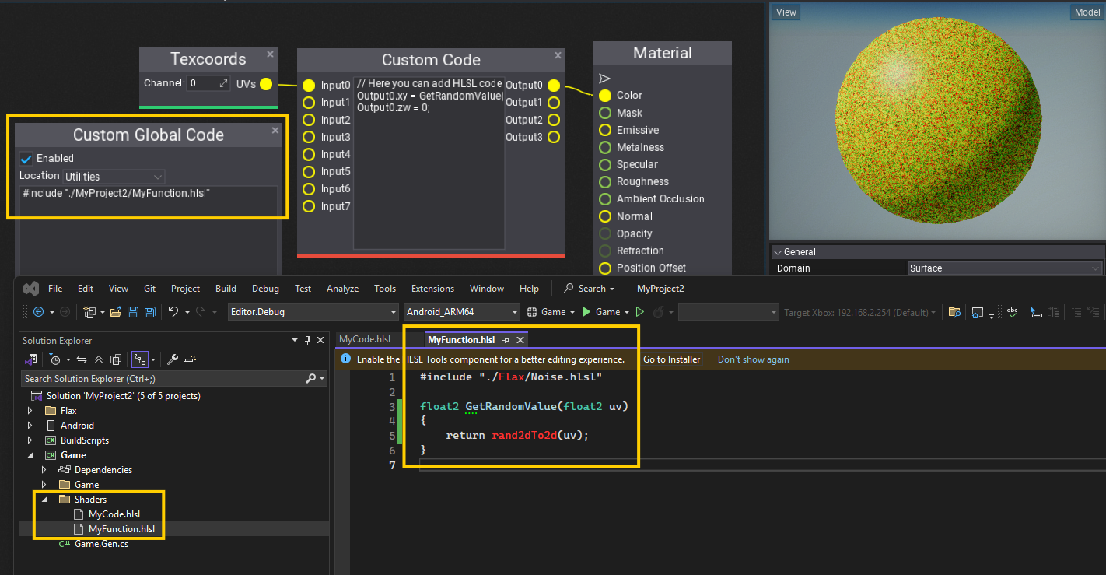Pin the MyFunction.hlsl editor tab

tap(506, 340)
